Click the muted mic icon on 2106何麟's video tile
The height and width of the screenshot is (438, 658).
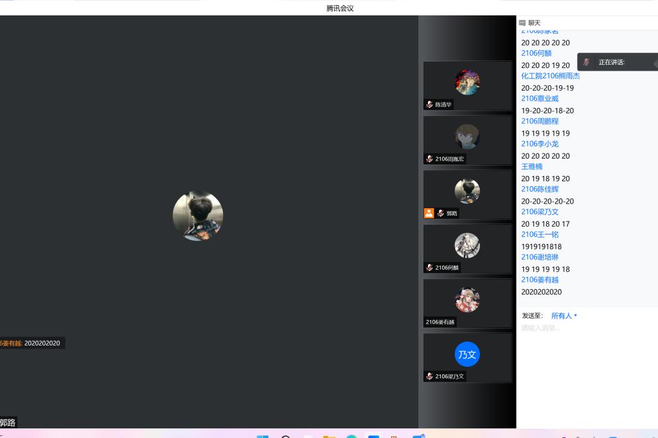(x=429, y=267)
